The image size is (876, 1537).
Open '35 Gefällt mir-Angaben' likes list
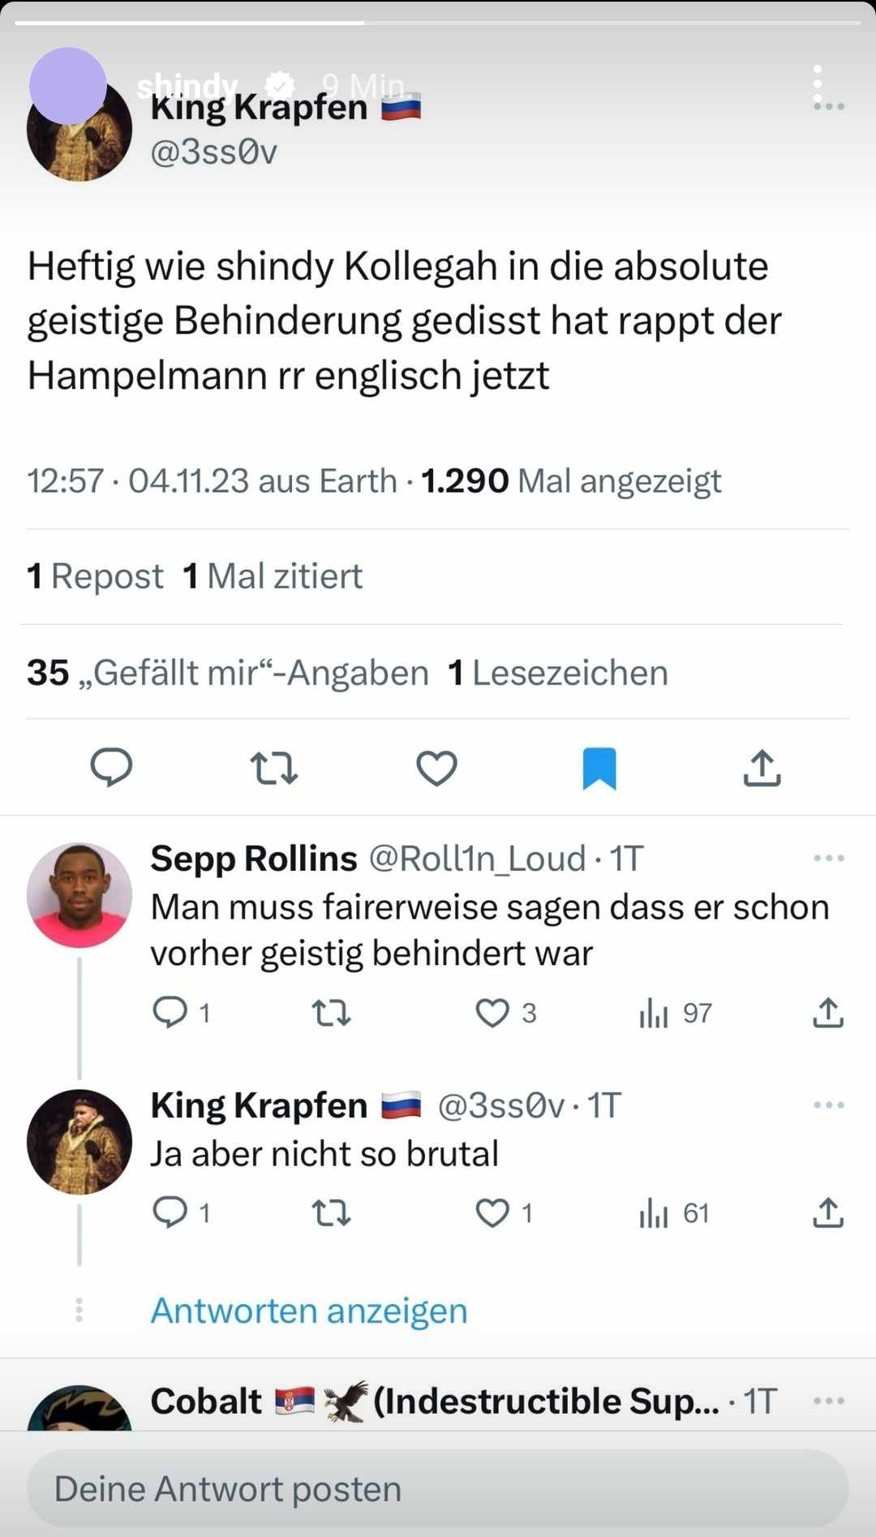[228, 673]
